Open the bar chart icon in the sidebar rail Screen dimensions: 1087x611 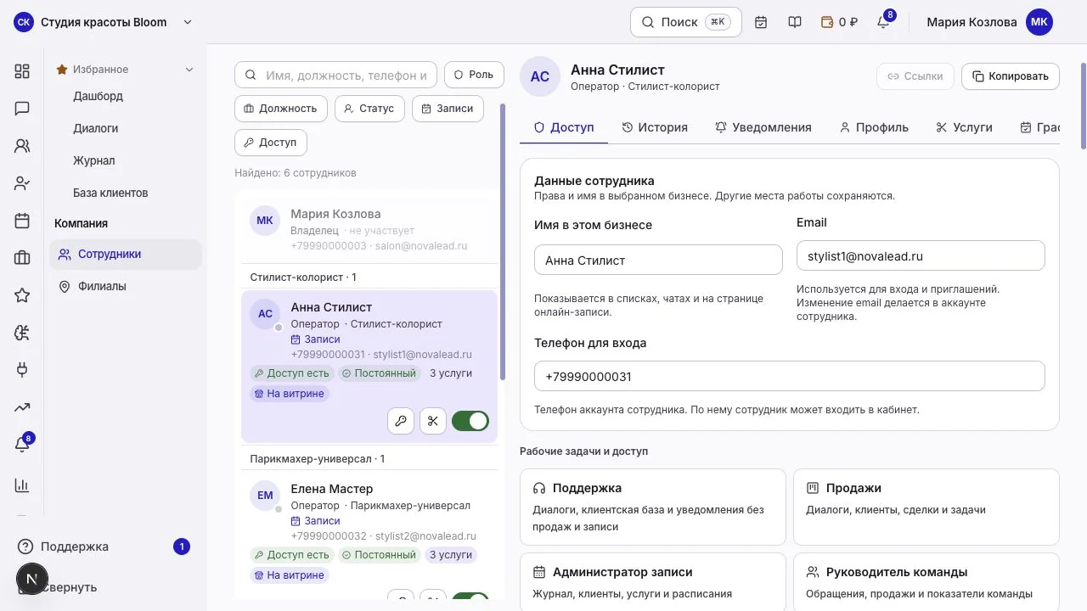22,485
